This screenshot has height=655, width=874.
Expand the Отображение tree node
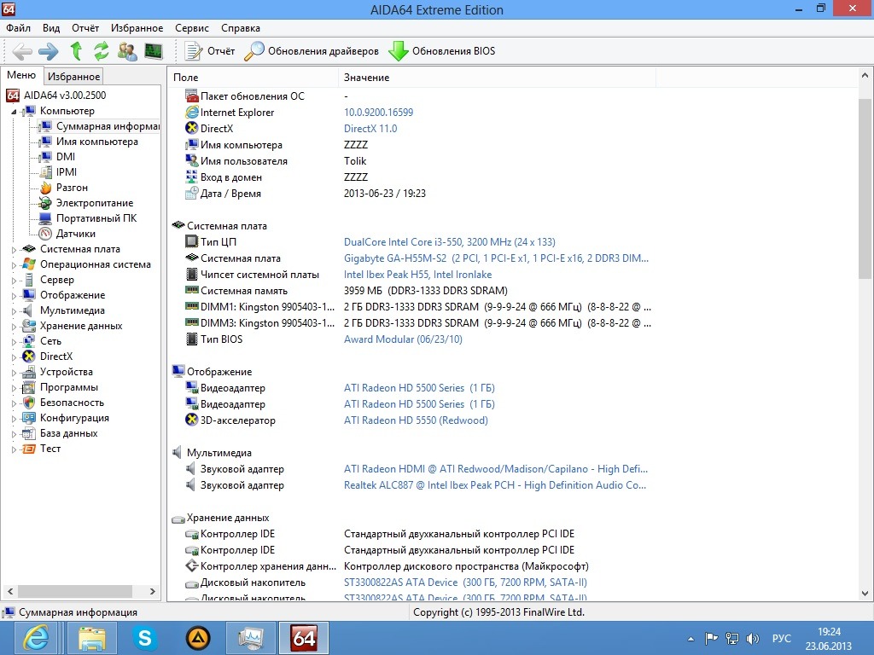click(x=14, y=296)
